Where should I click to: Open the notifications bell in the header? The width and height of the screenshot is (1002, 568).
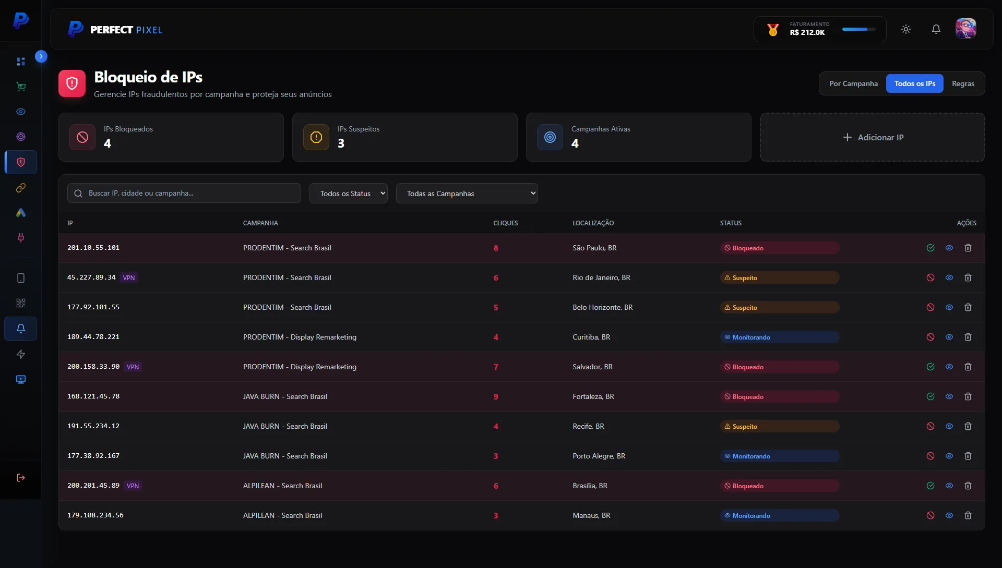click(x=936, y=29)
